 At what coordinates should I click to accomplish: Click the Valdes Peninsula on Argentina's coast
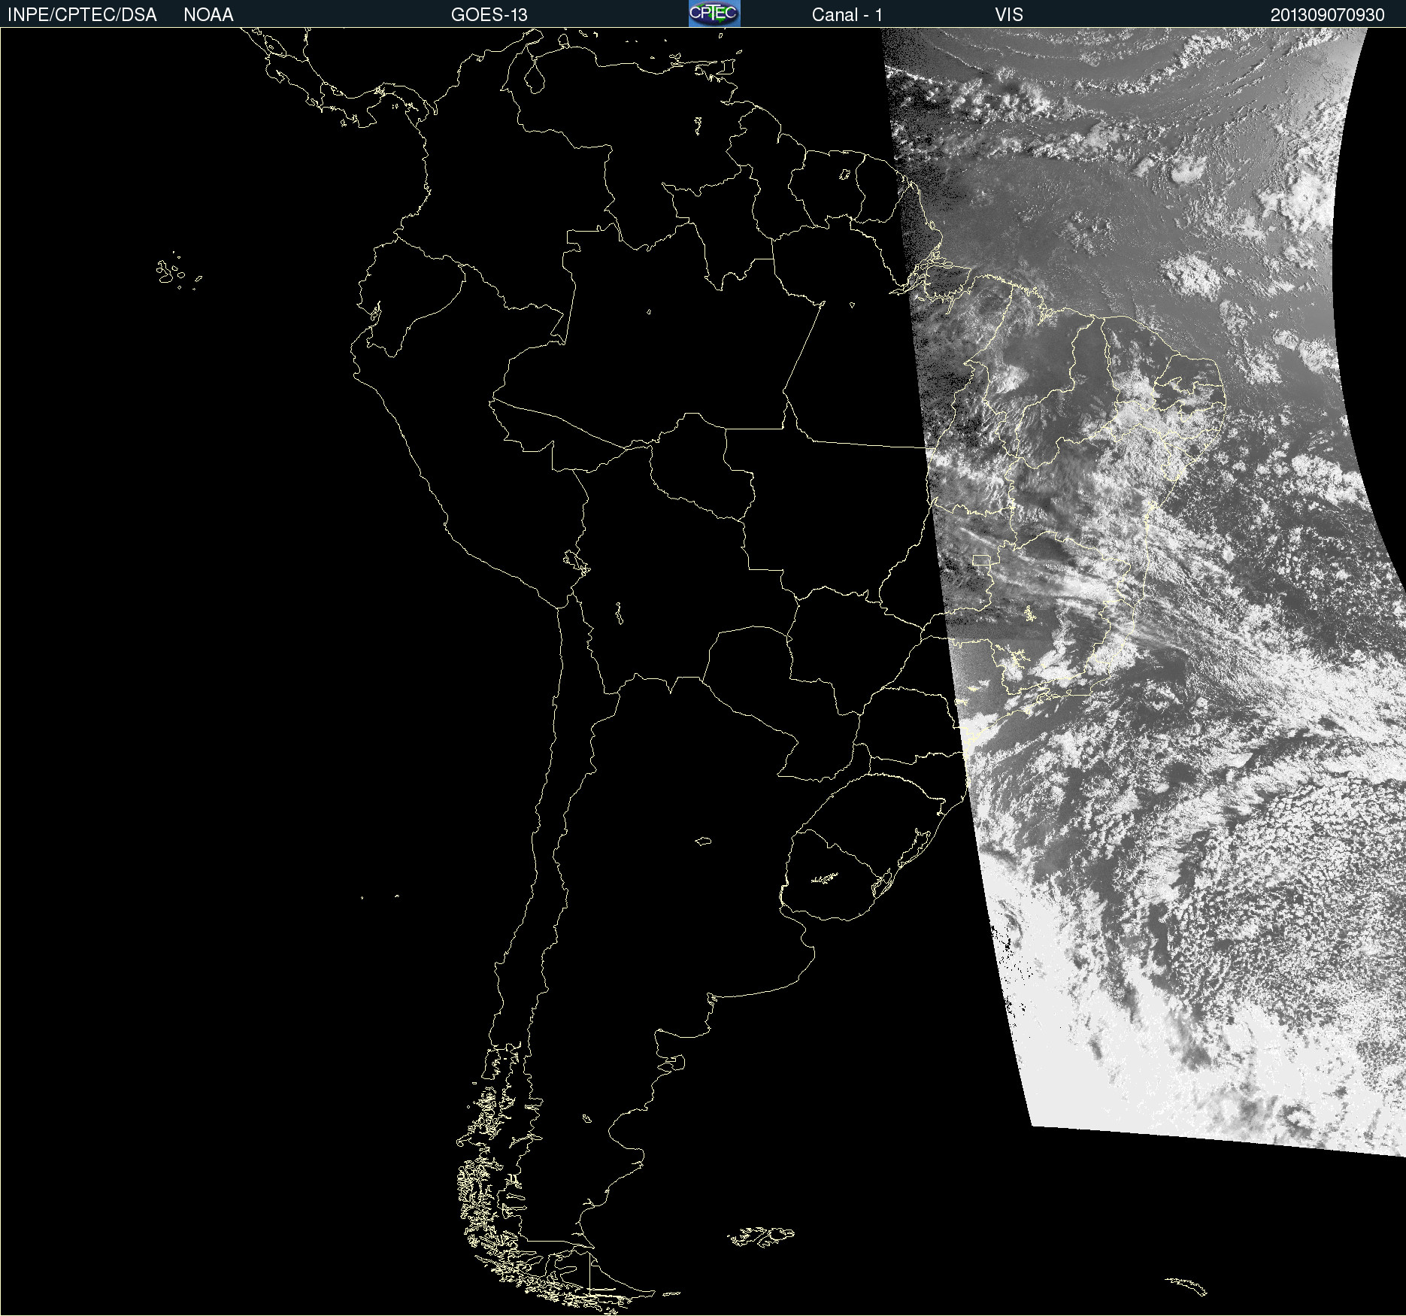pos(677,1063)
